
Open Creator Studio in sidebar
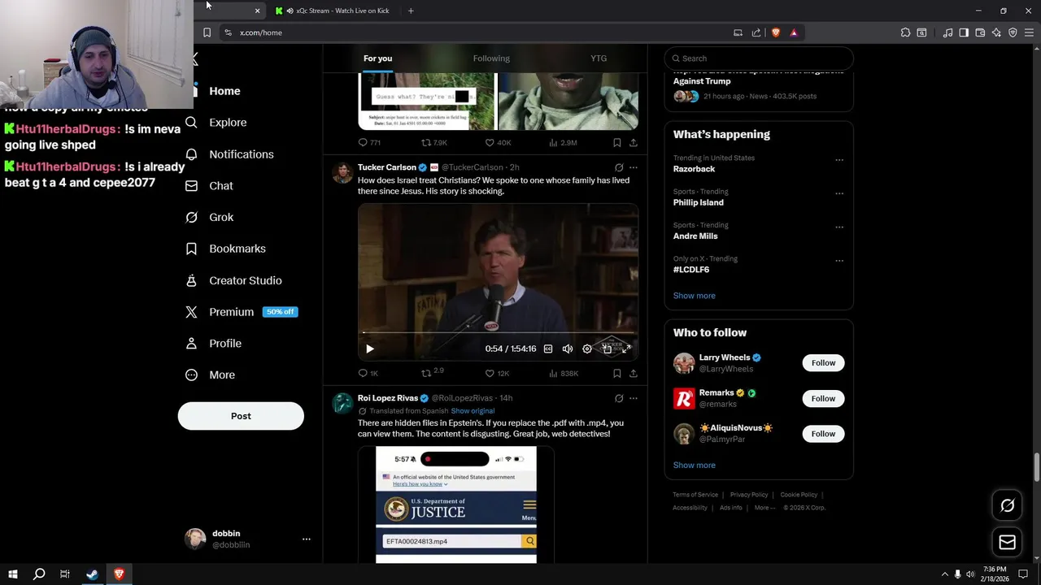coord(233,280)
